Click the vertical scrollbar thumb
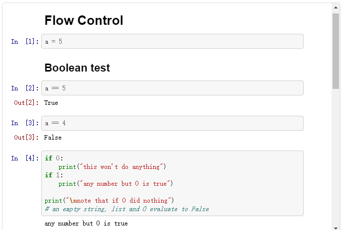The width and height of the screenshot is (342, 230). [336, 50]
